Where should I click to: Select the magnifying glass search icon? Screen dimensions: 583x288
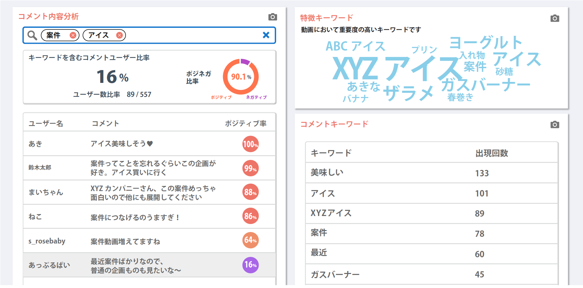[32, 35]
